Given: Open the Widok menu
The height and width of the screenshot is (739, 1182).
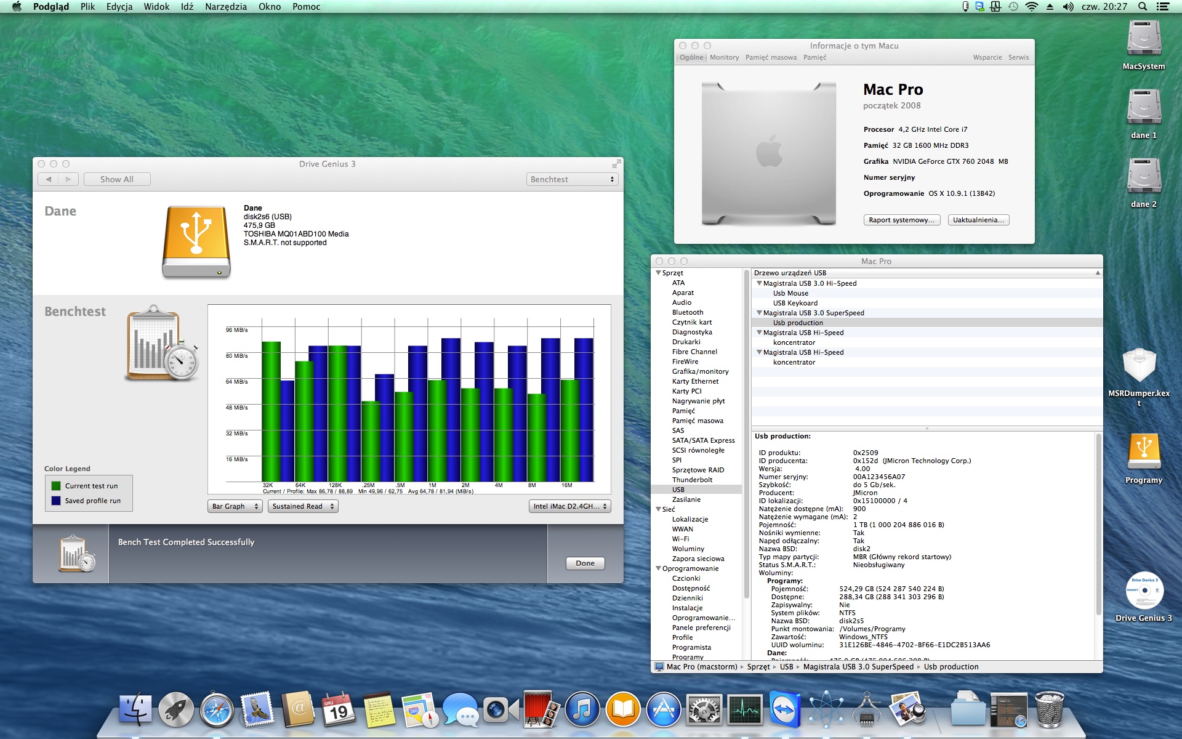Looking at the screenshot, I should pyautogui.click(x=156, y=7).
